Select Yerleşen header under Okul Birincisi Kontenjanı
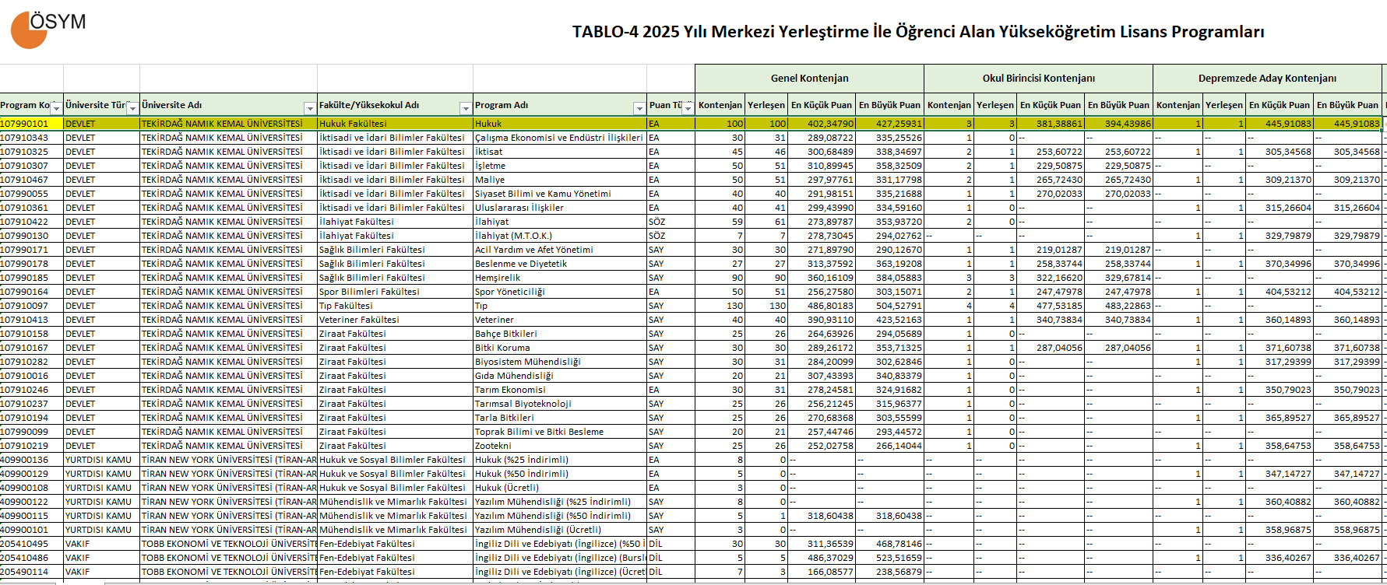Viewport: 1387px width, 585px height. click(x=995, y=105)
